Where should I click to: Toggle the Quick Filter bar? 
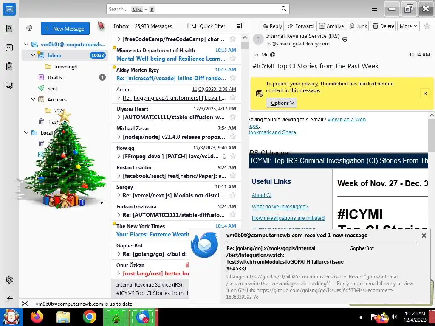[208, 26]
